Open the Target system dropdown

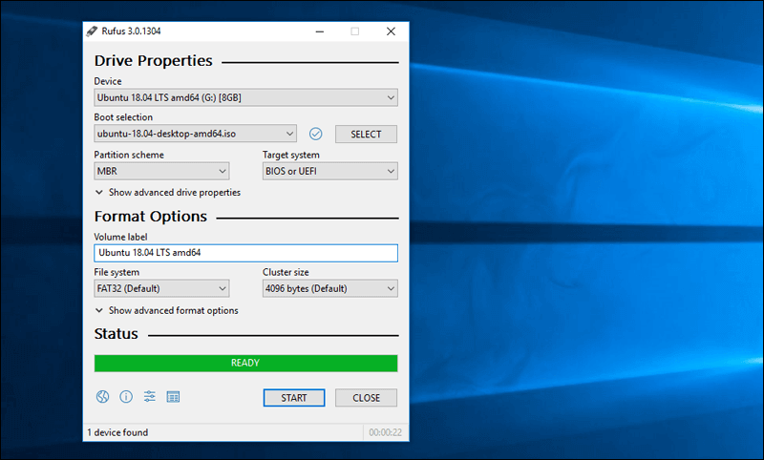tap(329, 171)
